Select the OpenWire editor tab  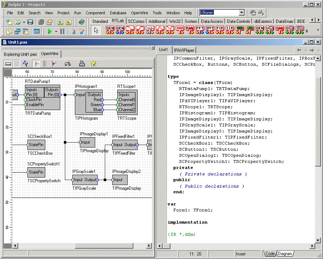[x=50, y=54]
